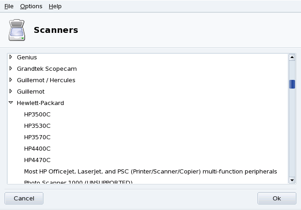Screen dimensions: 301x210
Task: Open the Help menu
Action: (x=55, y=6)
